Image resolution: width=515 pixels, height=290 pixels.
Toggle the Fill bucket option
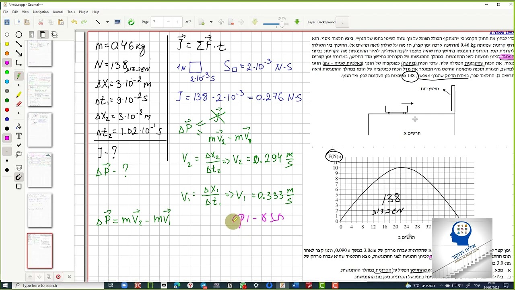(19, 126)
